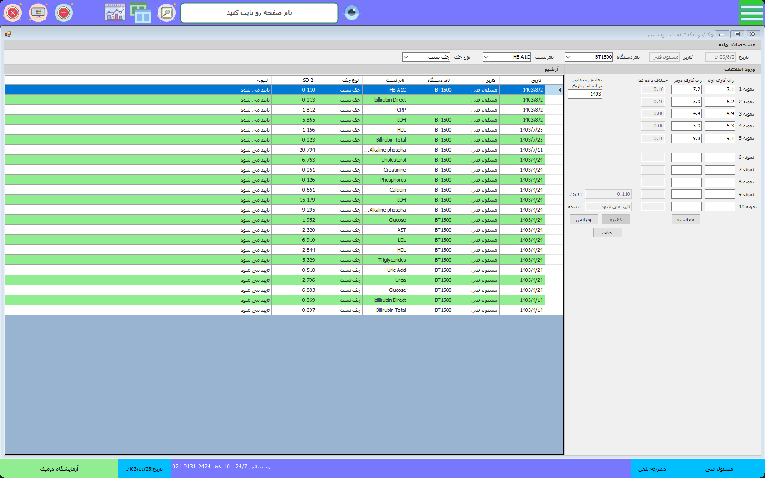Viewport: 765px width, 478px height.
Task: Open the statistics chart icon
Action: (x=115, y=13)
